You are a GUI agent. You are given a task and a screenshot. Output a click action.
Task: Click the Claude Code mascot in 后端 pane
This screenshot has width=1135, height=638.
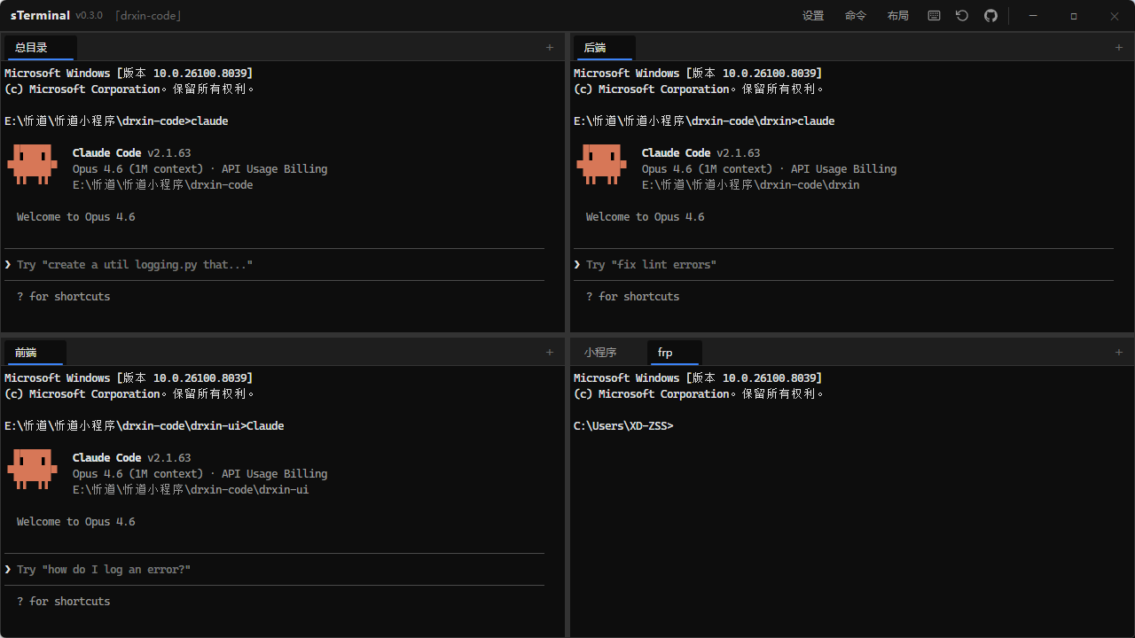coord(601,165)
